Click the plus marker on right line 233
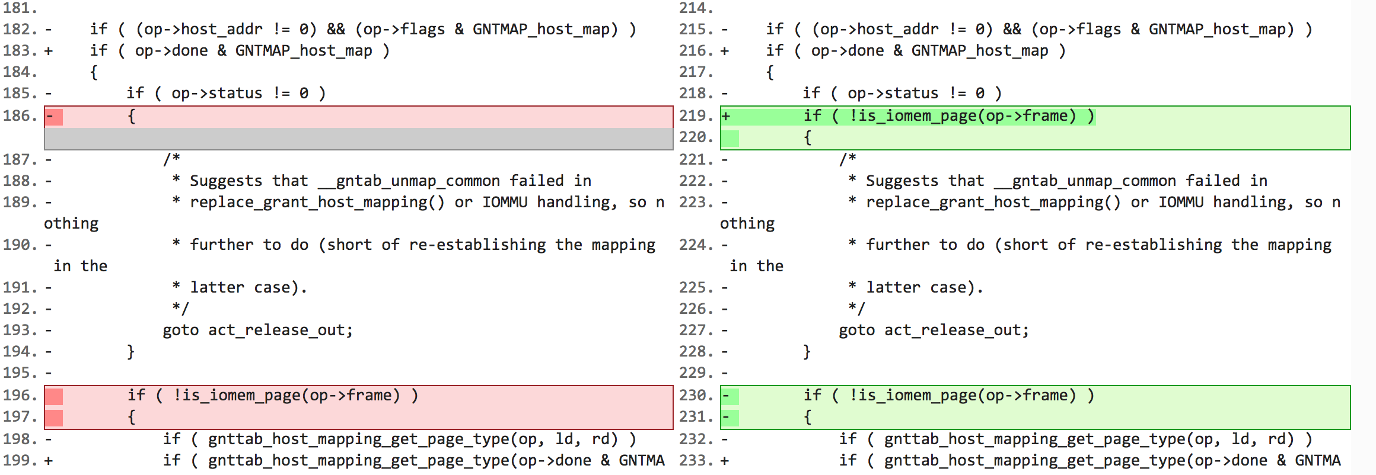The image size is (1376, 475). [x=725, y=461]
